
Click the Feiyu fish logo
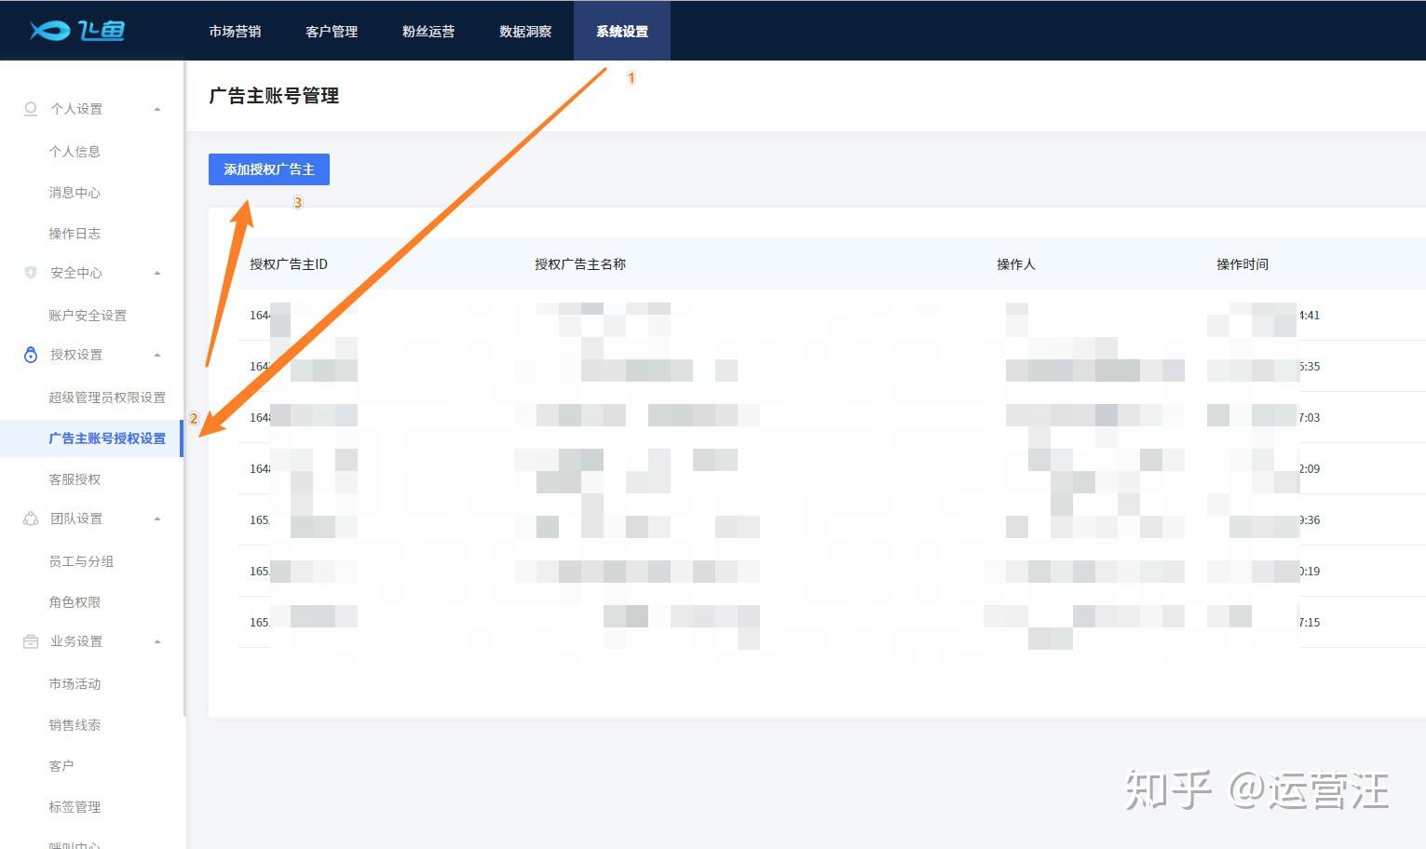coord(76,31)
